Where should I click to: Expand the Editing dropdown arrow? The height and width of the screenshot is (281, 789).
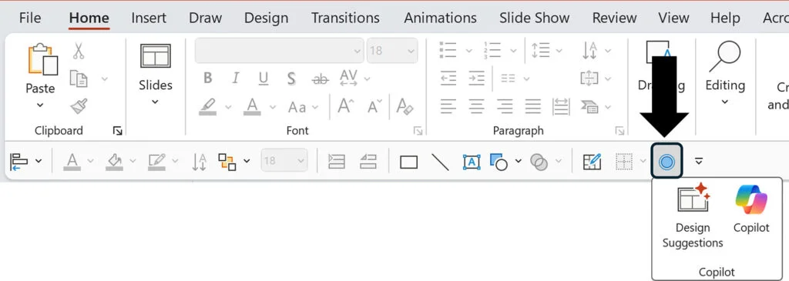[x=724, y=102]
